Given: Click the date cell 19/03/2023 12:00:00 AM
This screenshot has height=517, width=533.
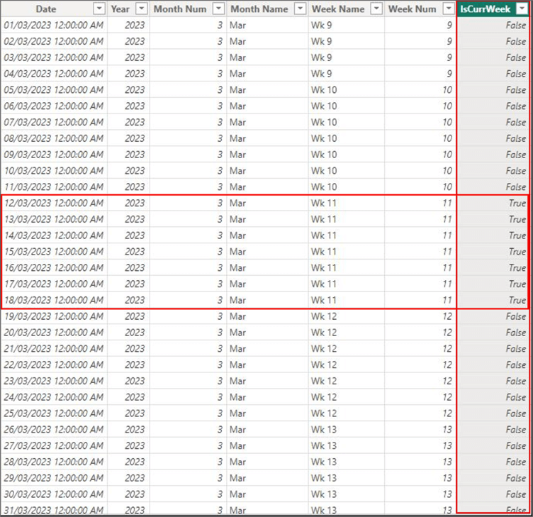Looking at the screenshot, I should pos(54,316).
